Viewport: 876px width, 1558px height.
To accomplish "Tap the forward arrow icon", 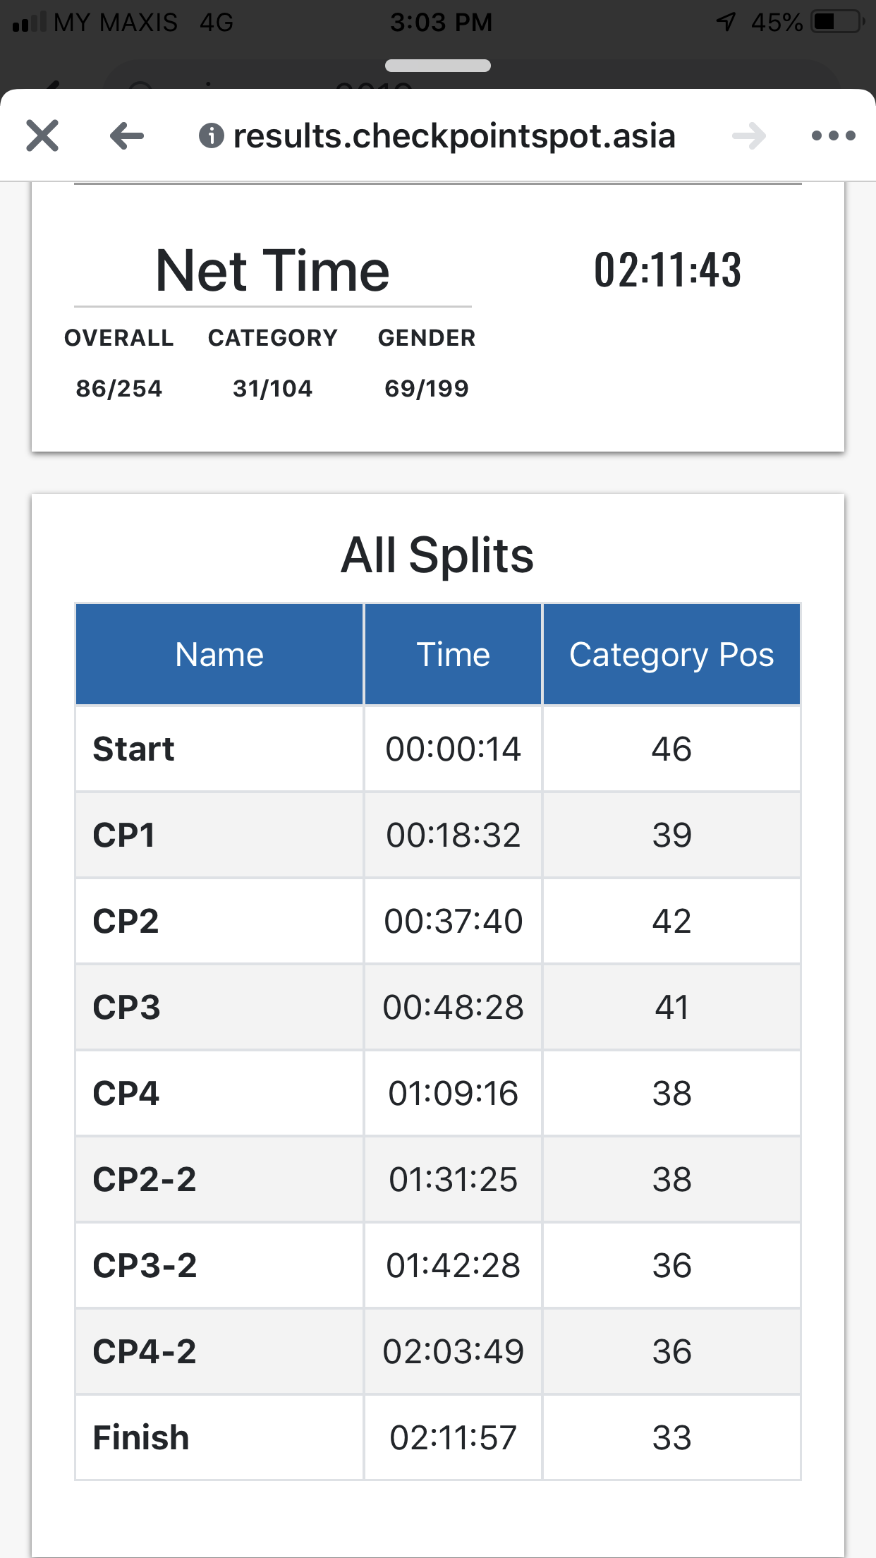I will [749, 135].
